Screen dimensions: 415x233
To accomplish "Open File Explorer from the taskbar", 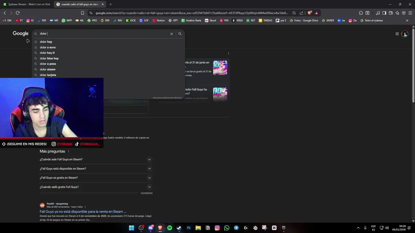I will click(198, 228).
